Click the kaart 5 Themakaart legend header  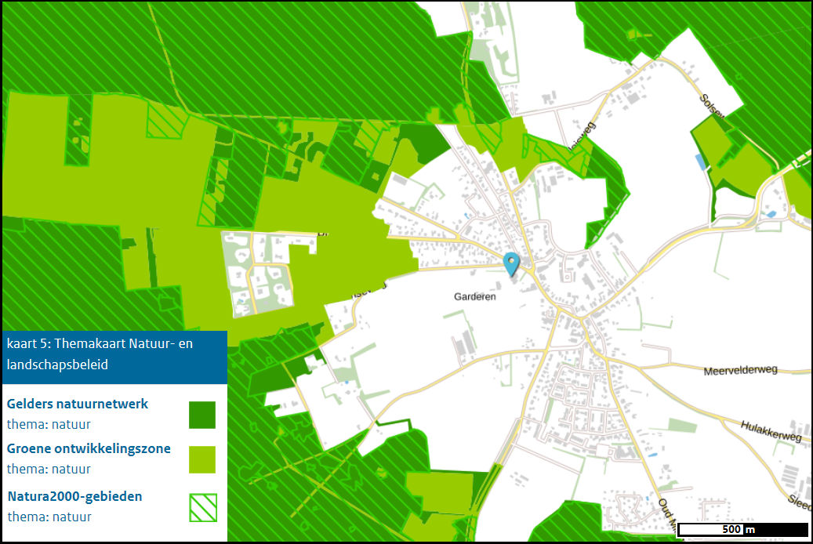pos(114,354)
